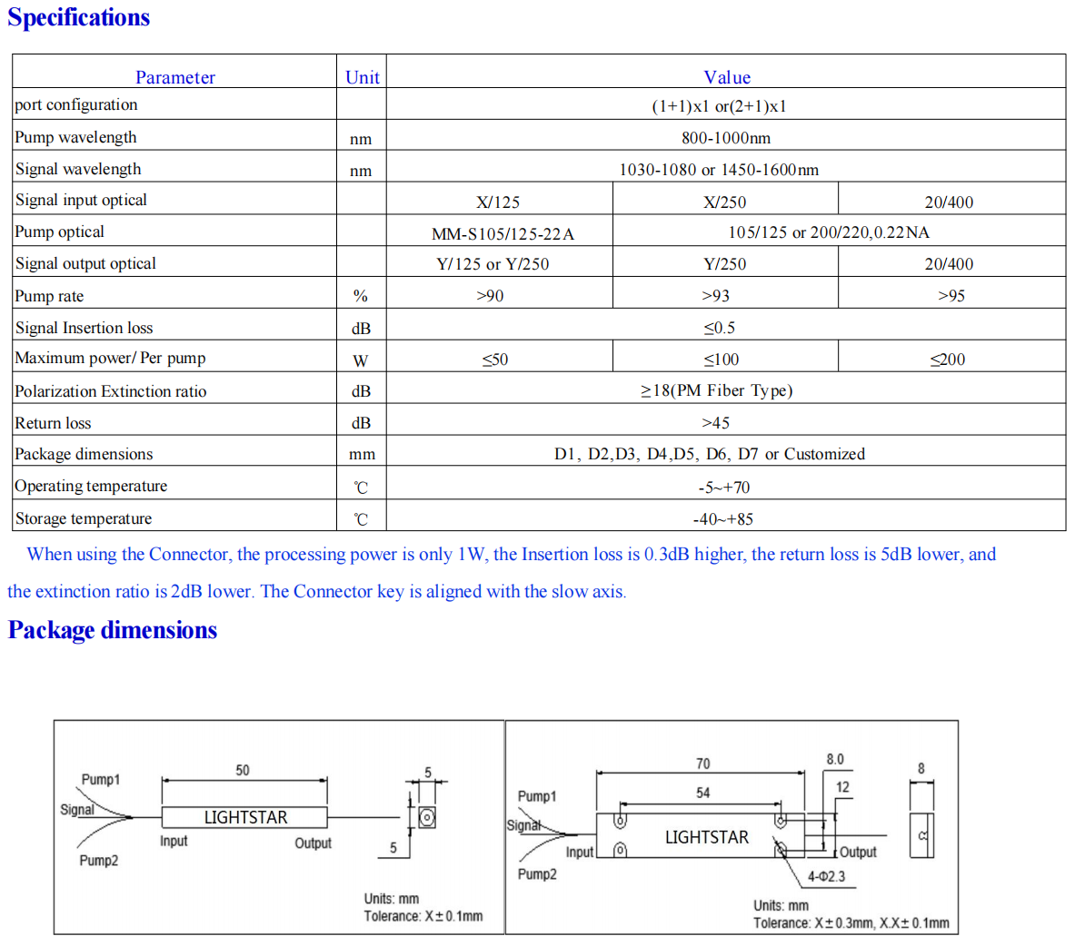Select the 'Signal output optical' row label

click(x=85, y=263)
